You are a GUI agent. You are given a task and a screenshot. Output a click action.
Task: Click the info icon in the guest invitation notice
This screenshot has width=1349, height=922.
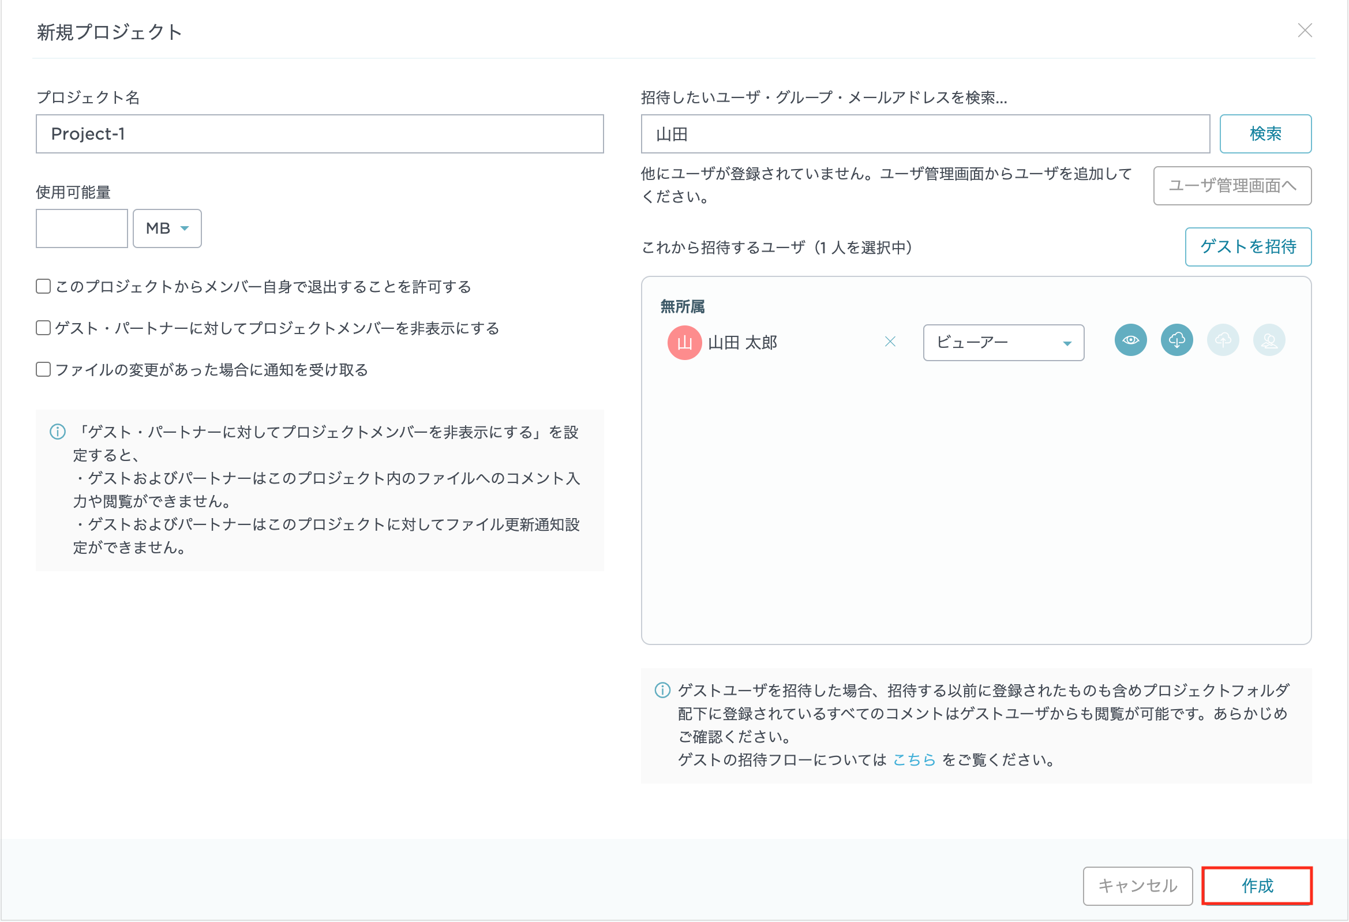[x=662, y=690]
